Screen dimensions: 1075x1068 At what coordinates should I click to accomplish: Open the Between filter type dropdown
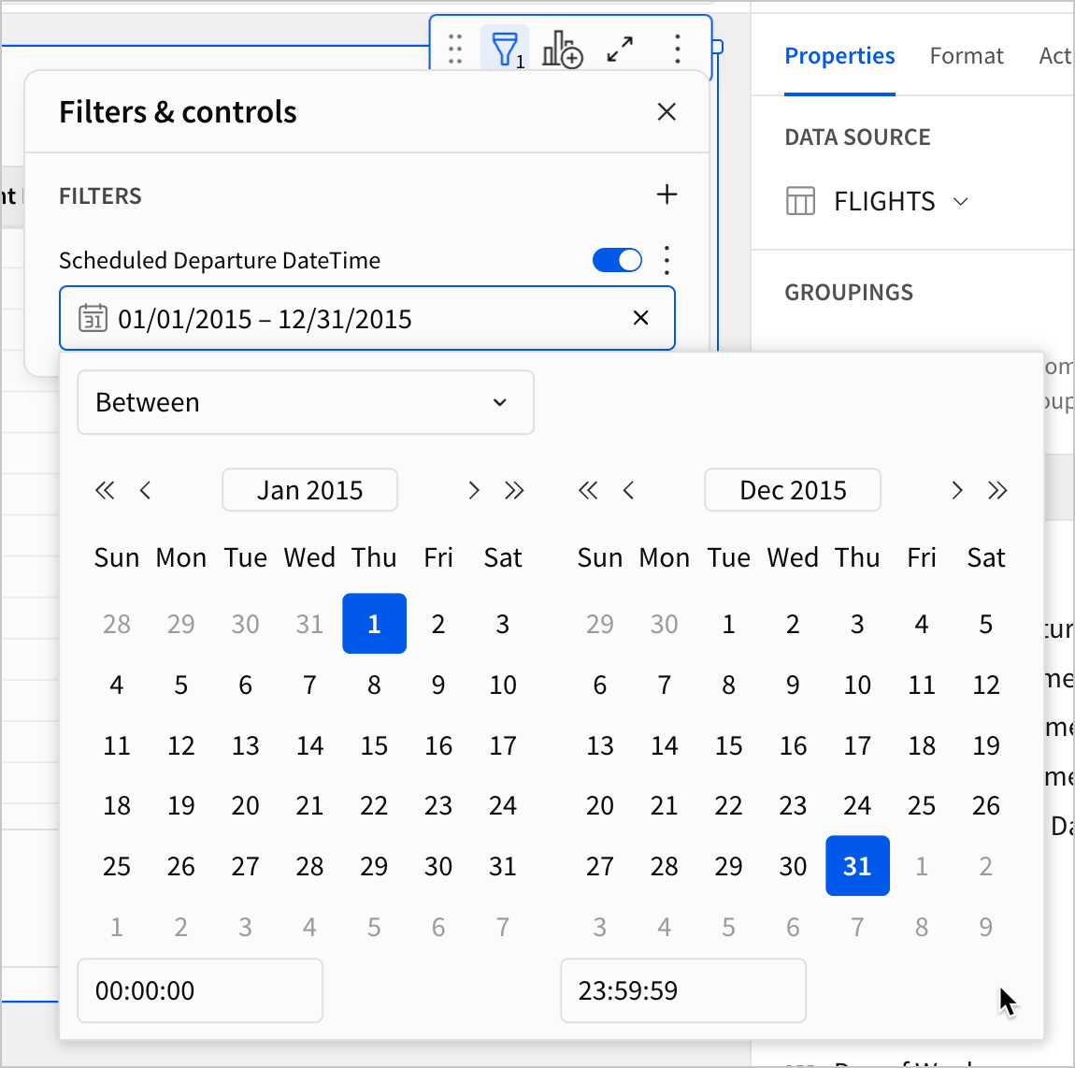[x=305, y=402]
